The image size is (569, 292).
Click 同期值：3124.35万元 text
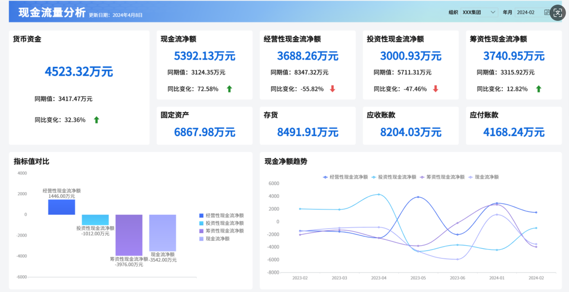click(196, 72)
